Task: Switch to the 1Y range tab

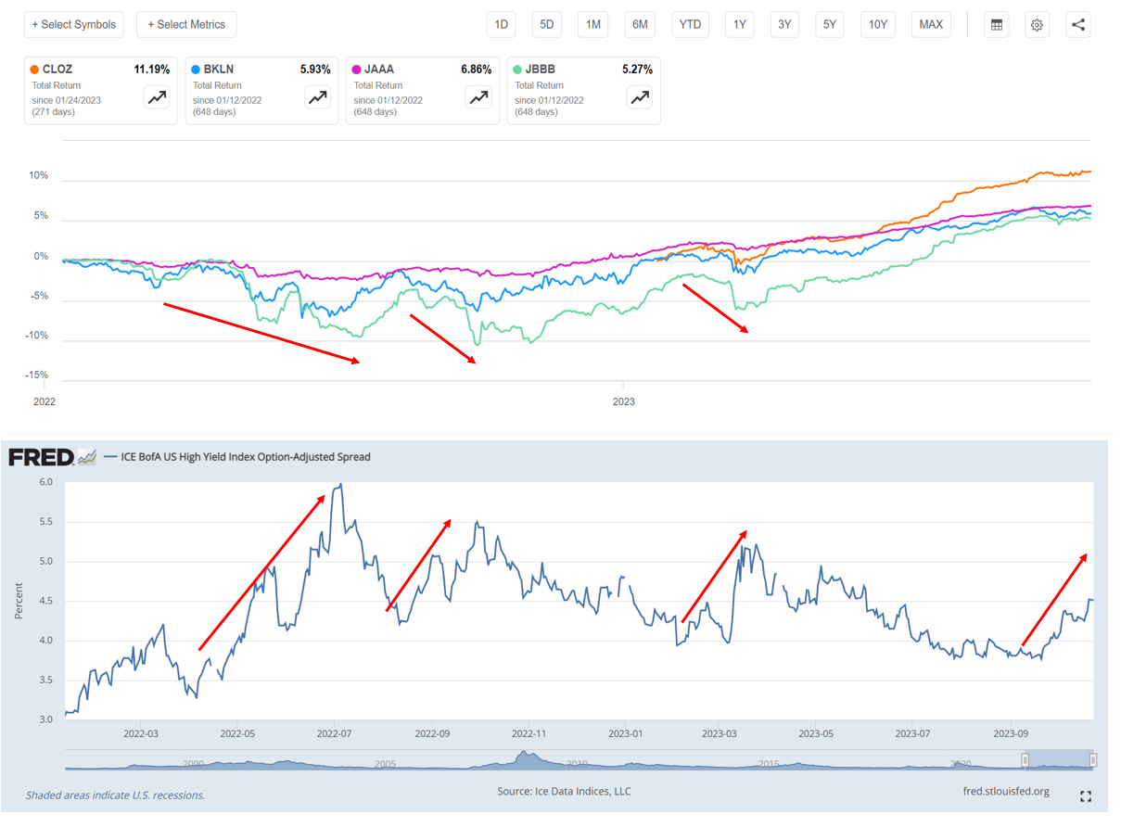Action: 739,24
